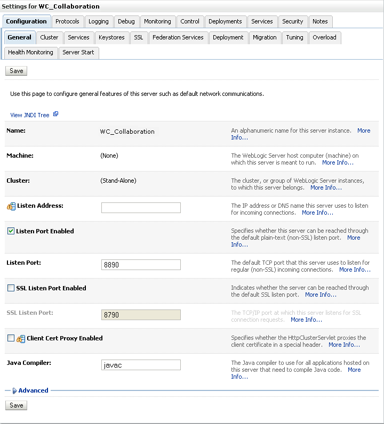
Task: Tick the Client Cert Proxy Enabled checkbox
Action: (x=11, y=338)
